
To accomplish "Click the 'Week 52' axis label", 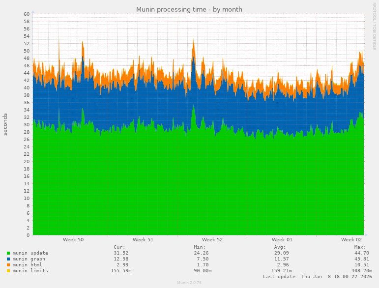I will tap(212, 240).
